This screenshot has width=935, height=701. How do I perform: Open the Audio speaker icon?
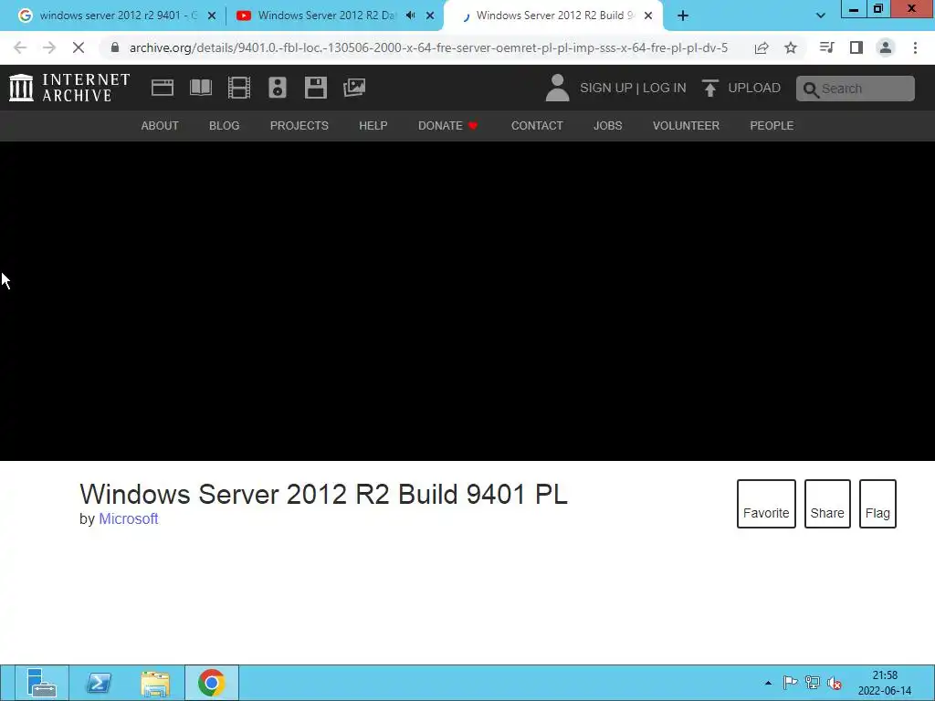pyautogui.click(x=278, y=88)
